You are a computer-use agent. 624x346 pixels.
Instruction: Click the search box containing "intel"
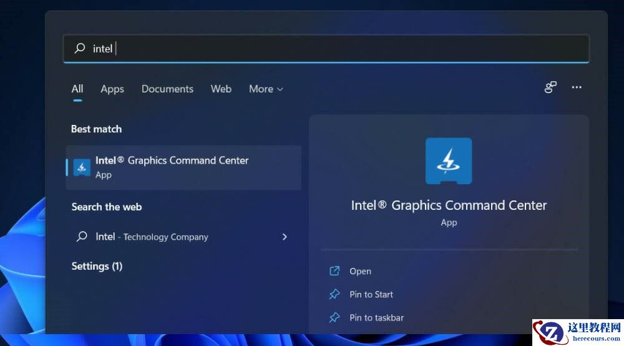[x=326, y=49]
